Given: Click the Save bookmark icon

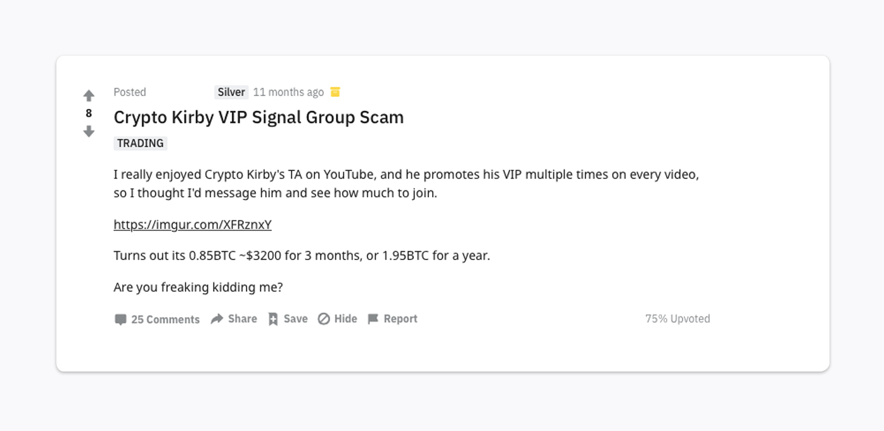Looking at the screenshot, I should [272, 318].
